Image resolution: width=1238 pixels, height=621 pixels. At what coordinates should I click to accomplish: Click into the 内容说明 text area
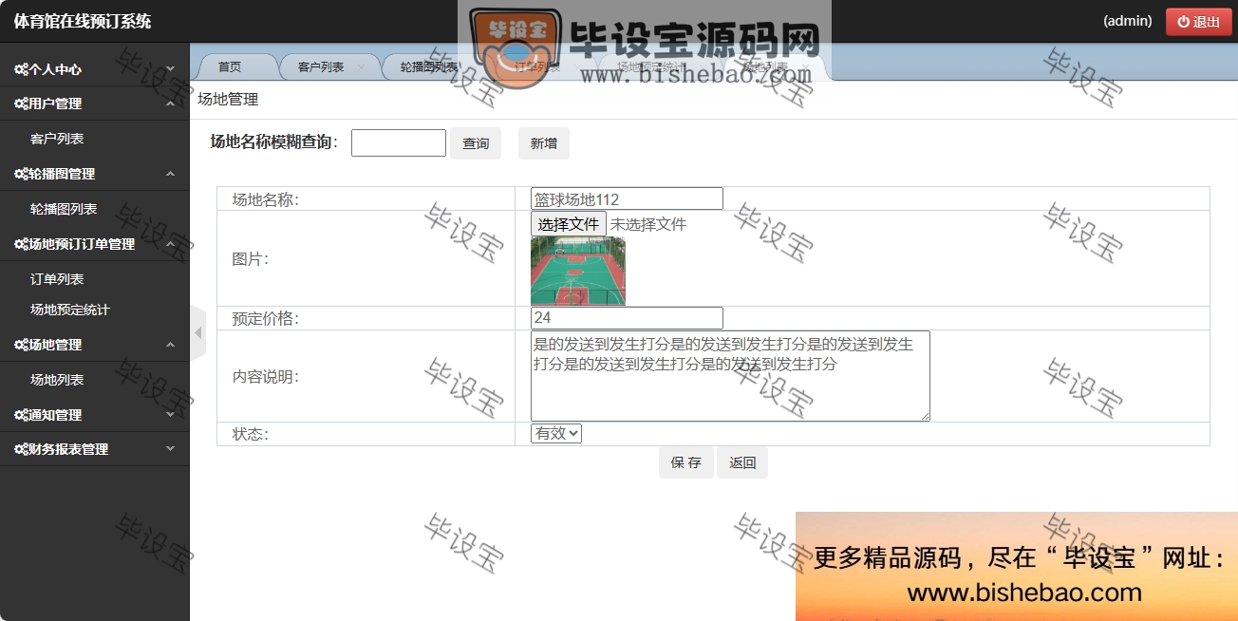point(730,376)
